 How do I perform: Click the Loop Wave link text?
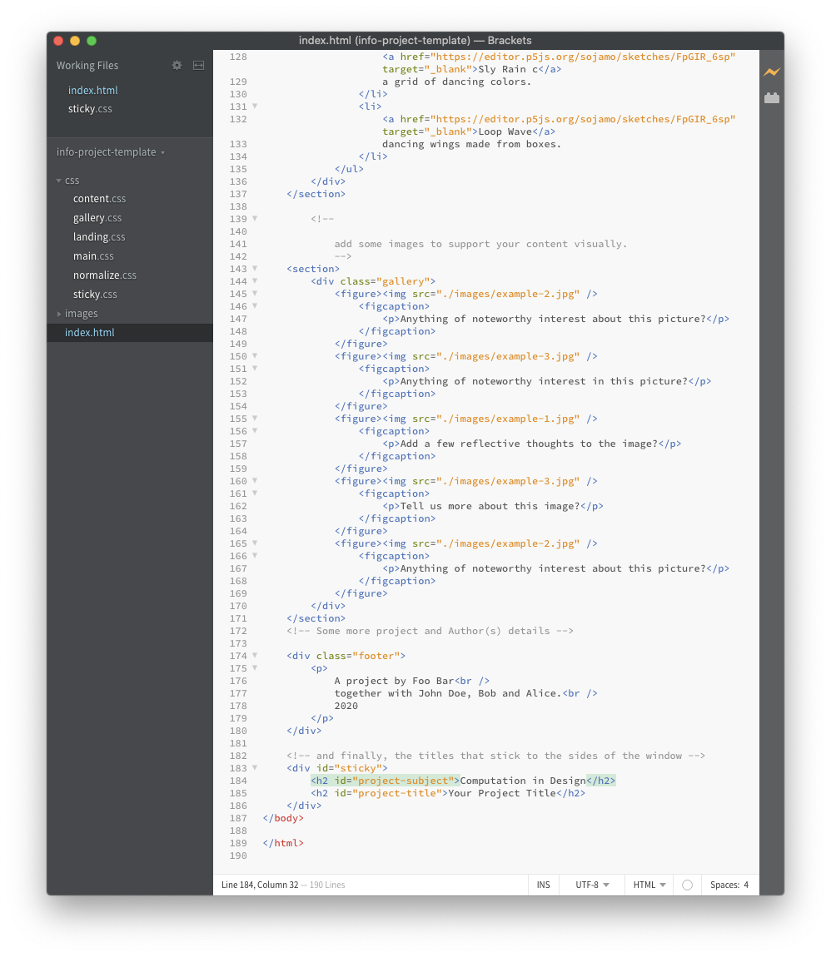point(505,131)
